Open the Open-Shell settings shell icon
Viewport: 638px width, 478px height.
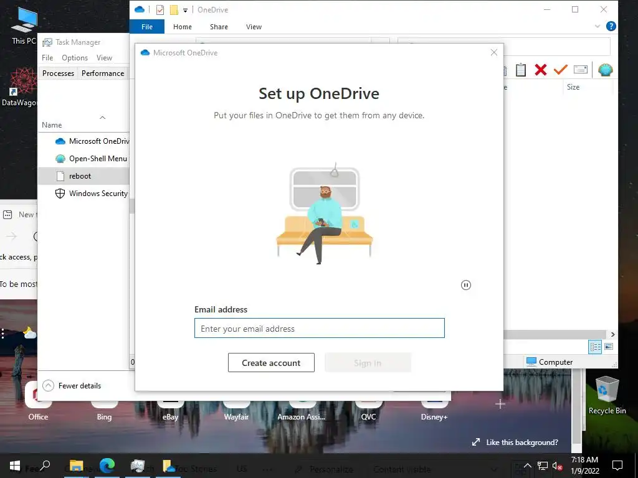tap(606, 70)
